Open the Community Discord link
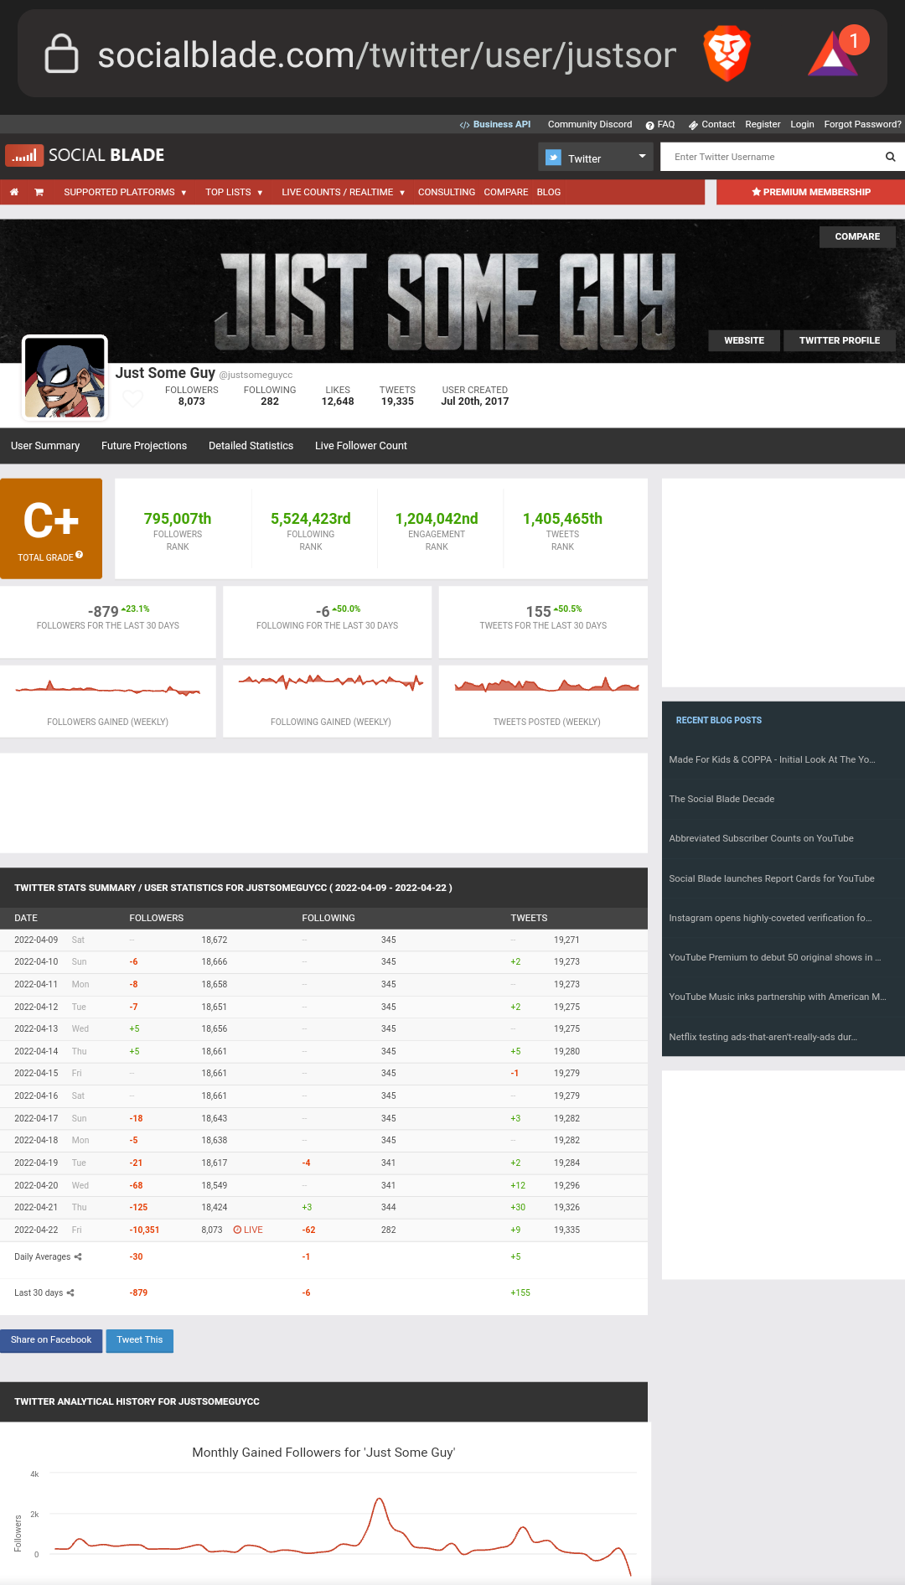 590,124
